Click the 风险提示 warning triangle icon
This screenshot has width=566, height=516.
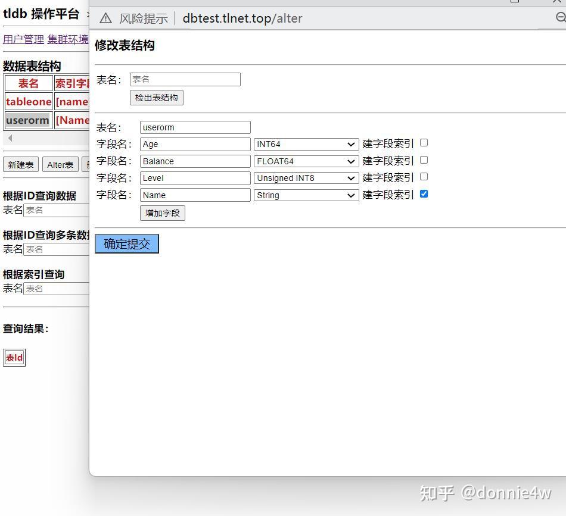(x=105, y=18)
